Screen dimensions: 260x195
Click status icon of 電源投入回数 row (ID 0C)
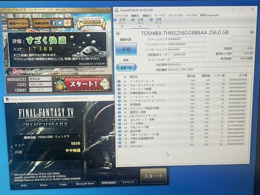pos(120,112)
